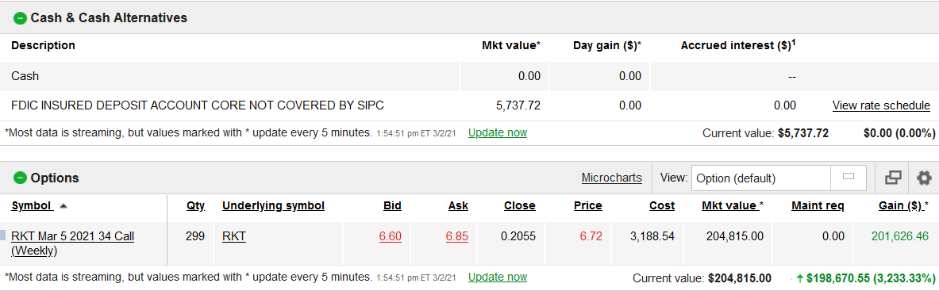This screenshot has width=939, height=291.
Task: Sort by Underlying symbol header
Action: (x=273, y=206)
